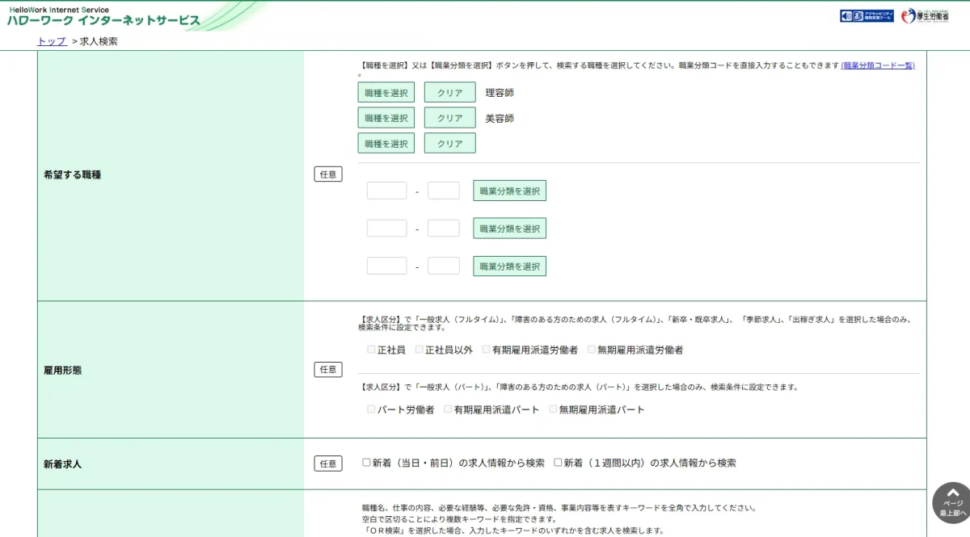Click クリア in the empty third row

[450, 143]
